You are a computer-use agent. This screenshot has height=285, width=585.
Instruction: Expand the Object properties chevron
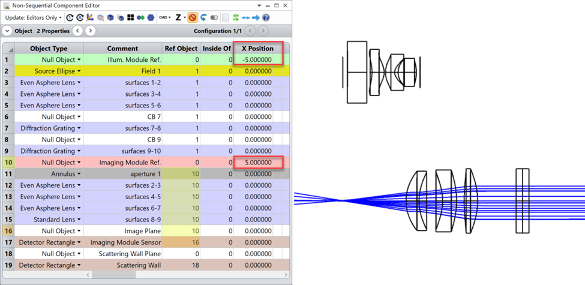[7, 31]
